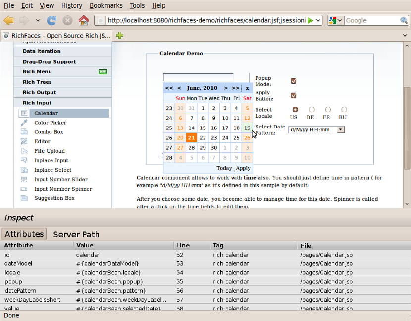Toggle the Apply Button checkbox
This screenshot has width=411, height=321.
(x=293, y=95)
